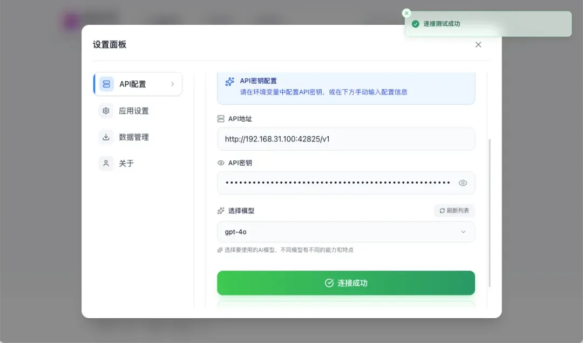This screenshot has height=343, width=583.
Task: Click the 关于 person icon
Action: (x=106, y=163)
